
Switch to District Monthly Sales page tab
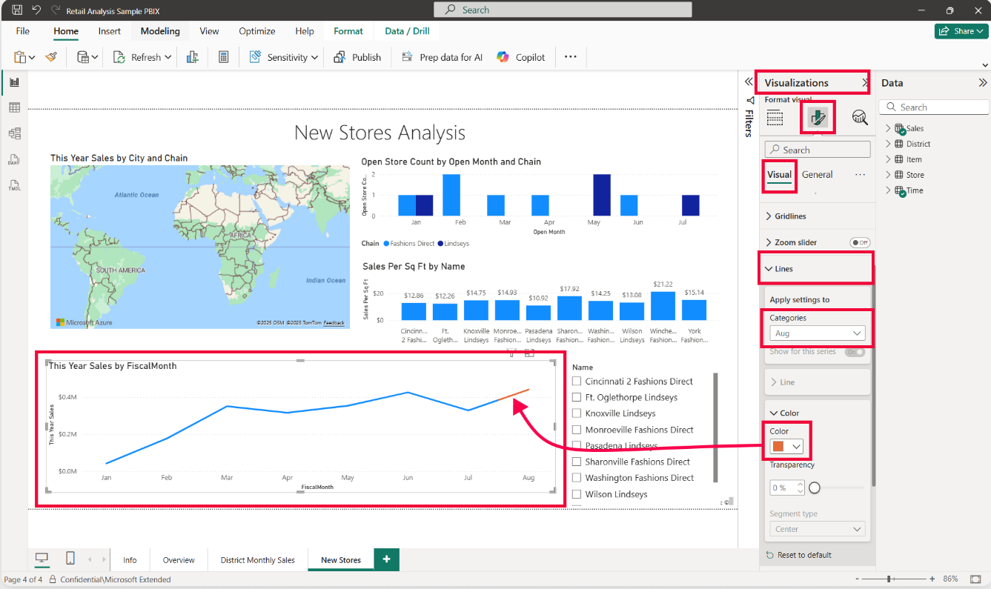(257, 560)
